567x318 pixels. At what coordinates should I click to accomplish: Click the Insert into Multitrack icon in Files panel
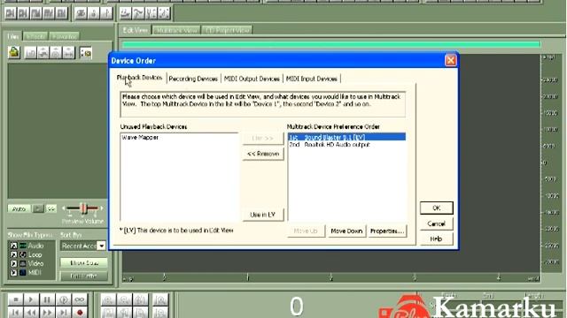point(43,53)
